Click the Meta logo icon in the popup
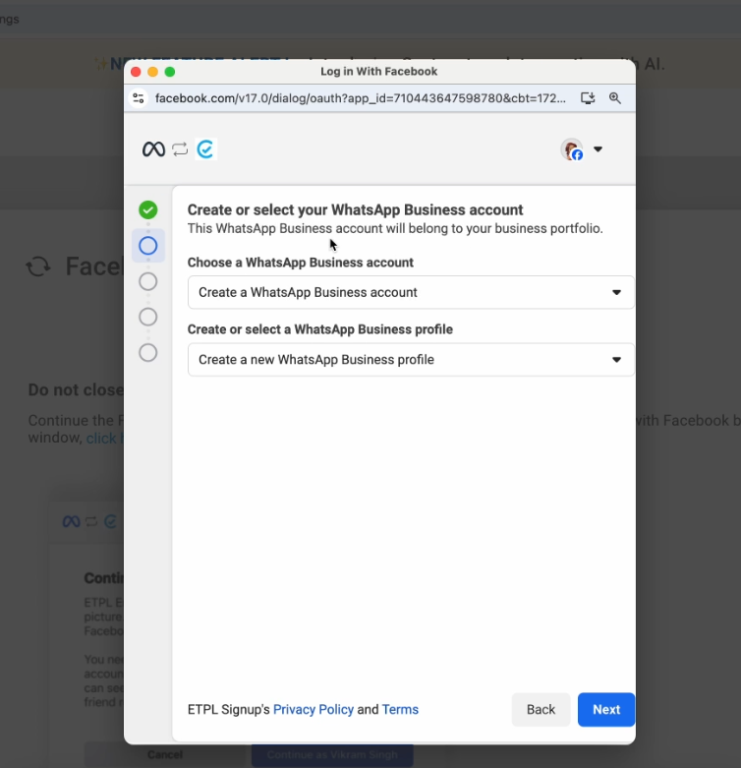Screen dimensions: 741x768 [x=153, y=148]
